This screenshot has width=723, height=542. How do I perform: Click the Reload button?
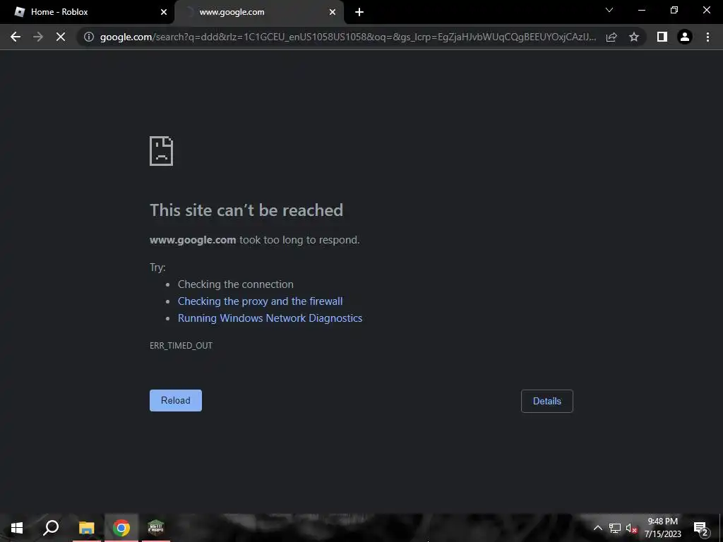pyautogui.click(x=176, y=401)
